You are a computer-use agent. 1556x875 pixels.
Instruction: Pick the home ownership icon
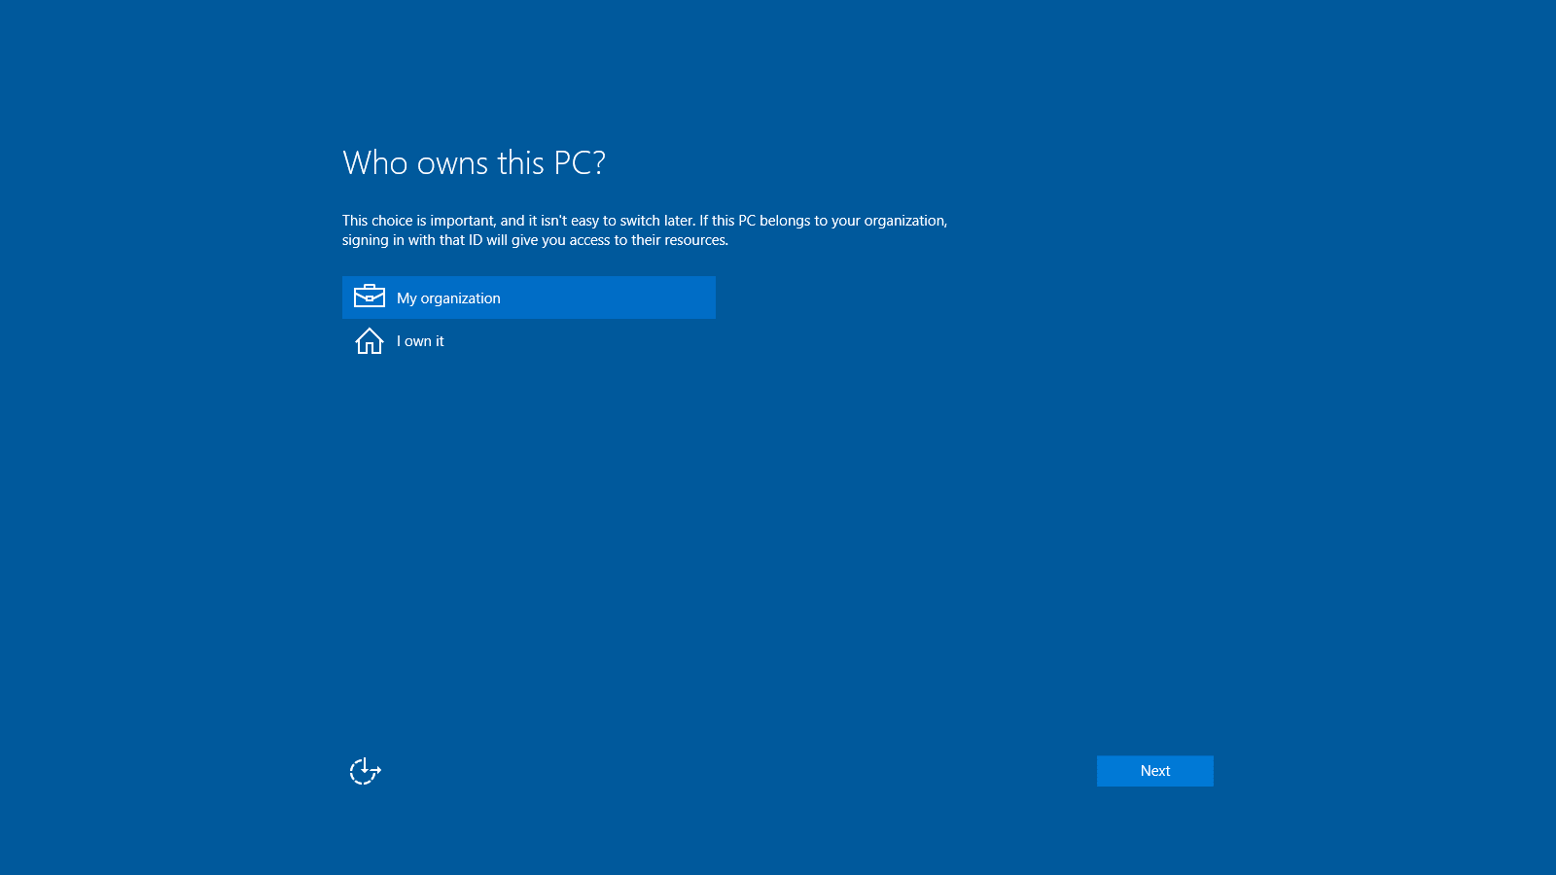click(x=370, y=341)
